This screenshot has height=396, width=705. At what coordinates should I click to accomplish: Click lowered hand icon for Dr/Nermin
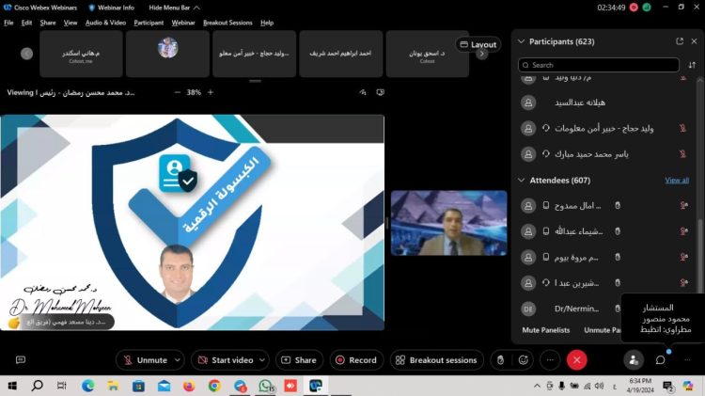[618, 309]
